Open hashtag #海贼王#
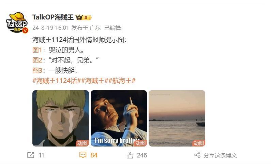271x167 pixels. [94, 81]
